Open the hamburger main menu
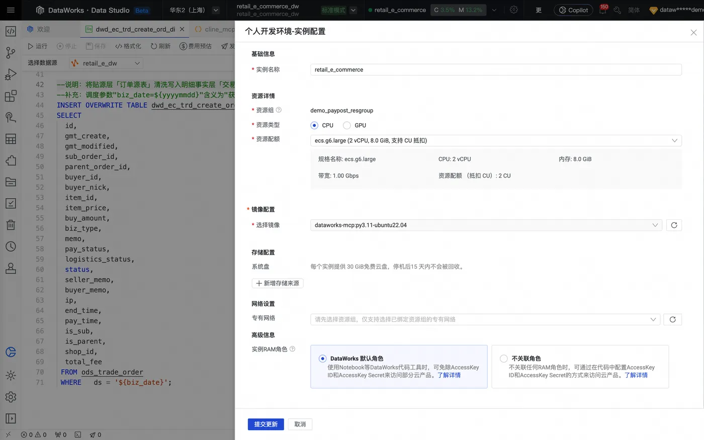704x440 pixels. click(11, 10)
